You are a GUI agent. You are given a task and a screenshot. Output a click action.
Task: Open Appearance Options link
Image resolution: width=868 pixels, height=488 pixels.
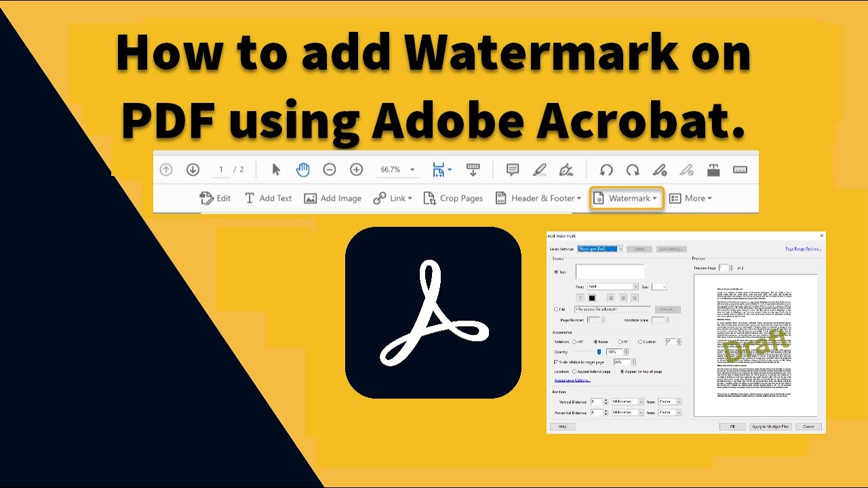click(x=572, y=380)
